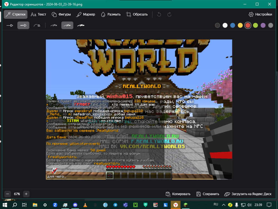Switch the RU input language indicator
Viewport: 278px width, 209px height.
[216, 204]
